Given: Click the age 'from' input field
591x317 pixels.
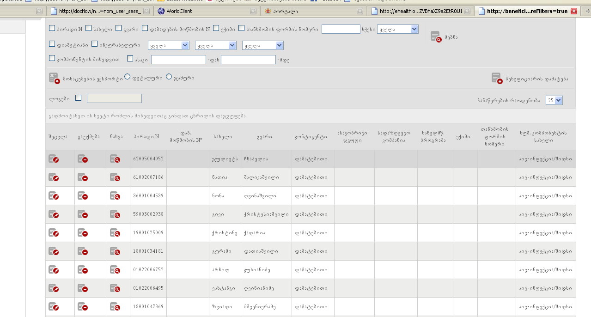Looking at the screenshot, I should pos(178,60).
